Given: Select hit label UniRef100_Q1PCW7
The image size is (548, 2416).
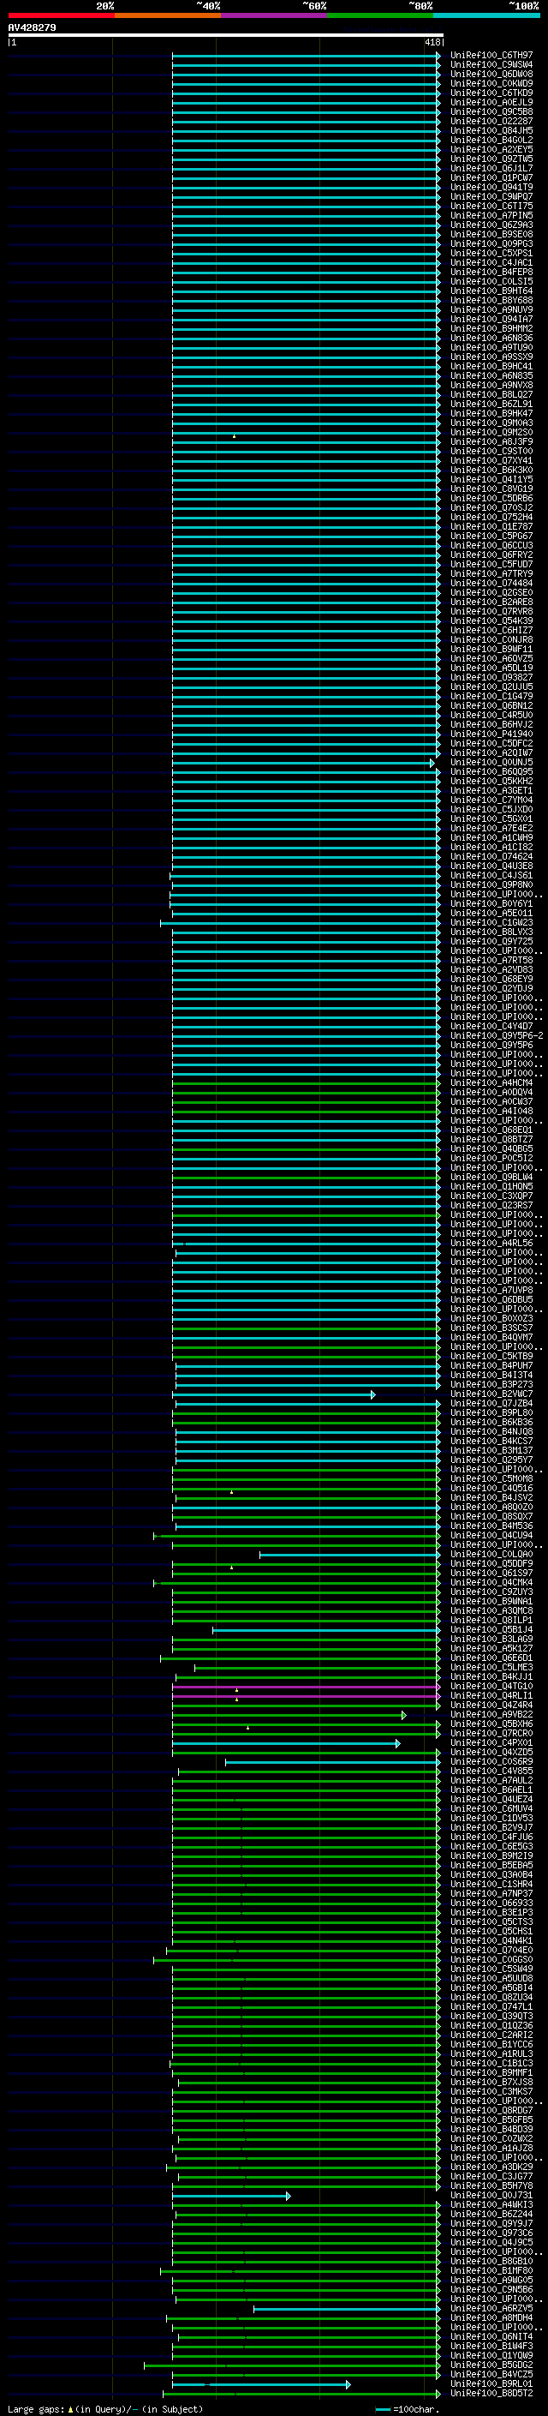Looking at the screenshot, I should pyautogui.click(x=491, y=177).
